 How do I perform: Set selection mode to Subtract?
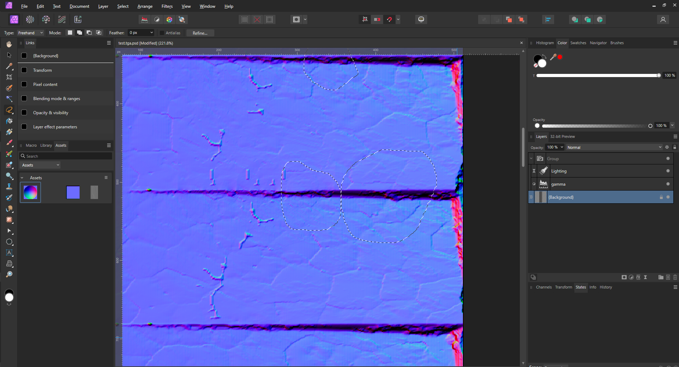(89, 33)
